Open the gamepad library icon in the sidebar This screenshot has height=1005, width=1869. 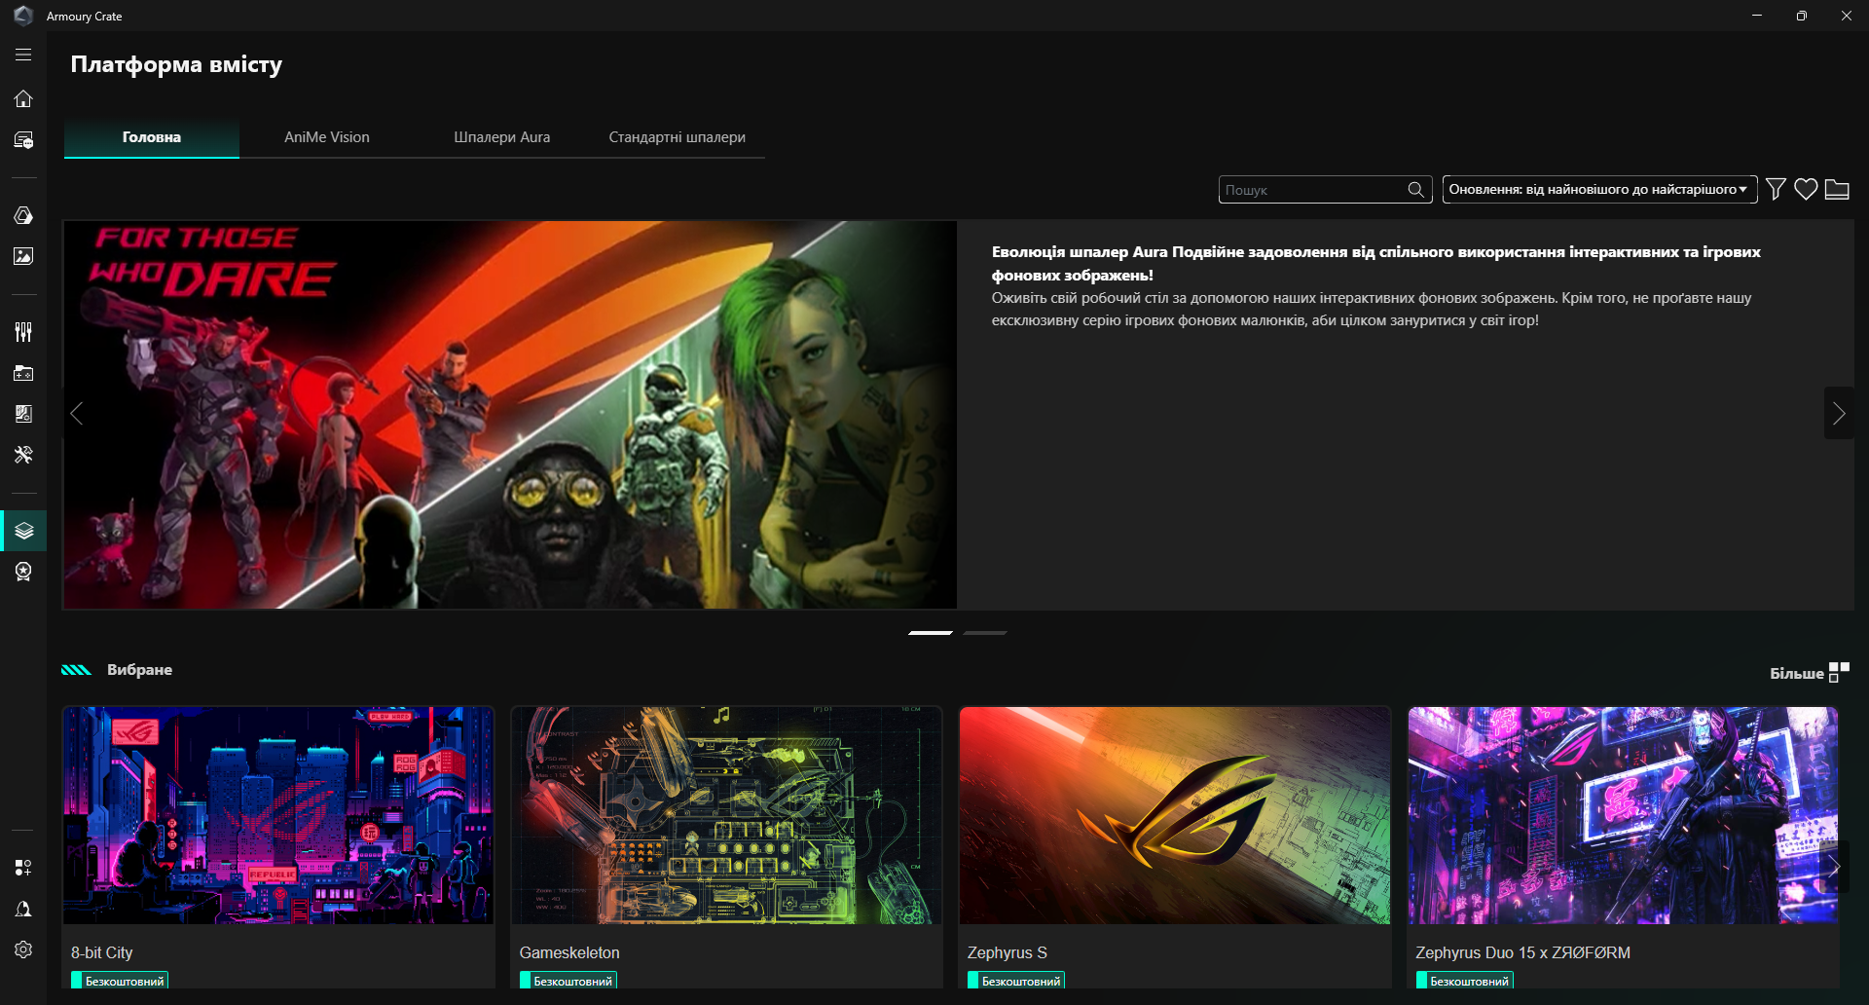[23, 373]
